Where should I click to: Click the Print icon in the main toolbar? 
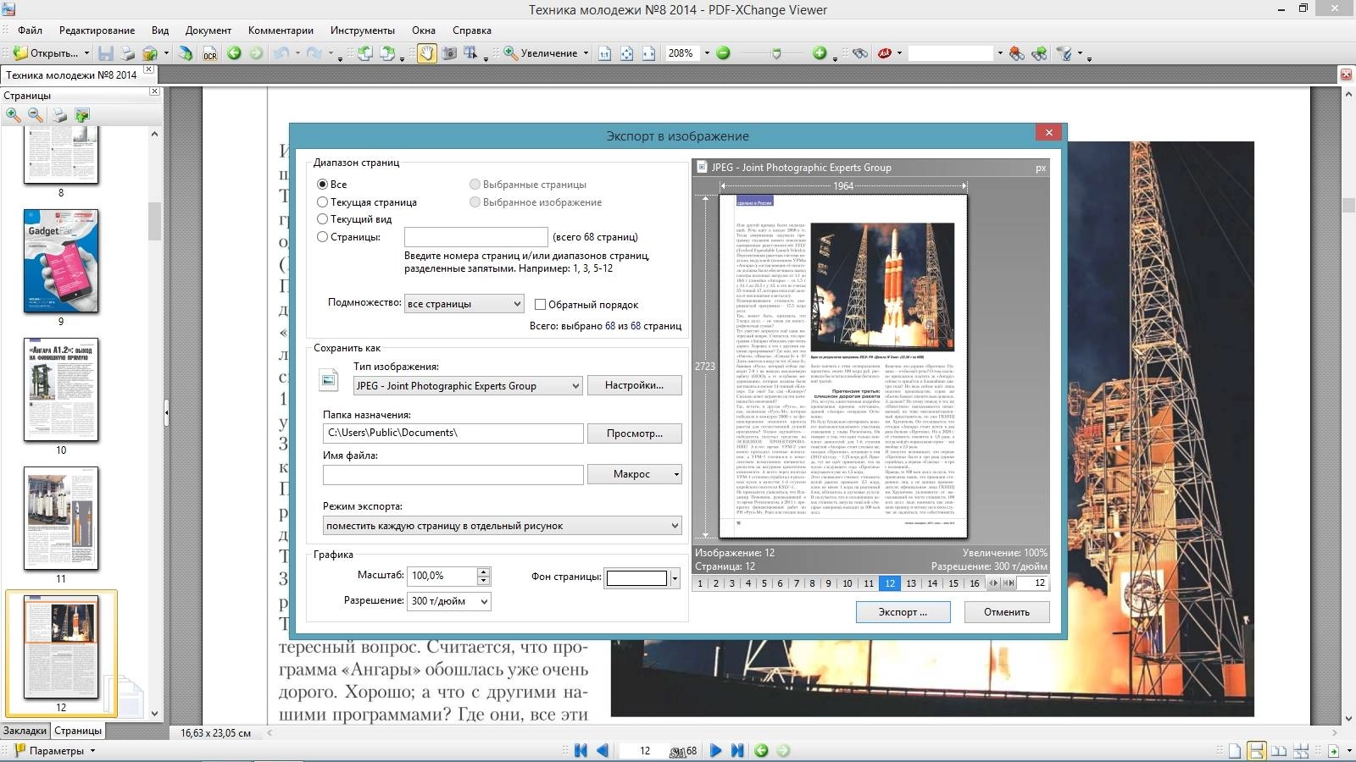(x=127, y=53)
